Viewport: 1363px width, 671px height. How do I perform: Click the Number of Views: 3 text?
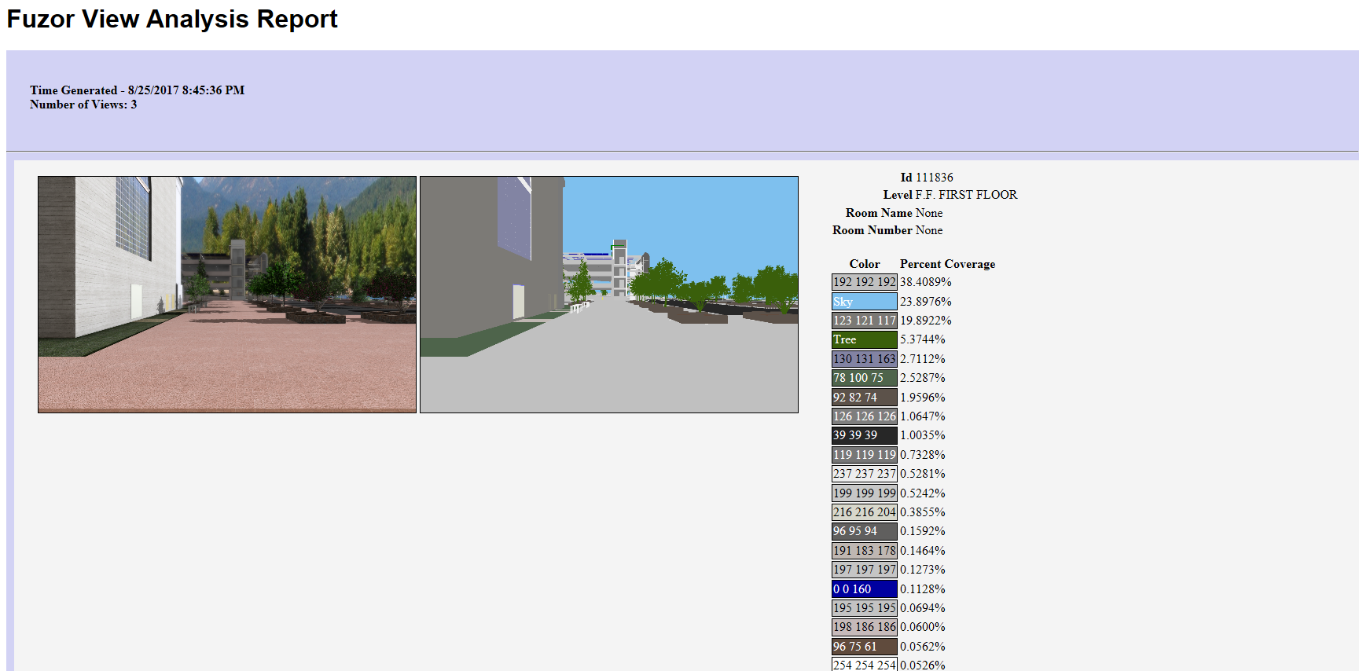click(83, 104)
